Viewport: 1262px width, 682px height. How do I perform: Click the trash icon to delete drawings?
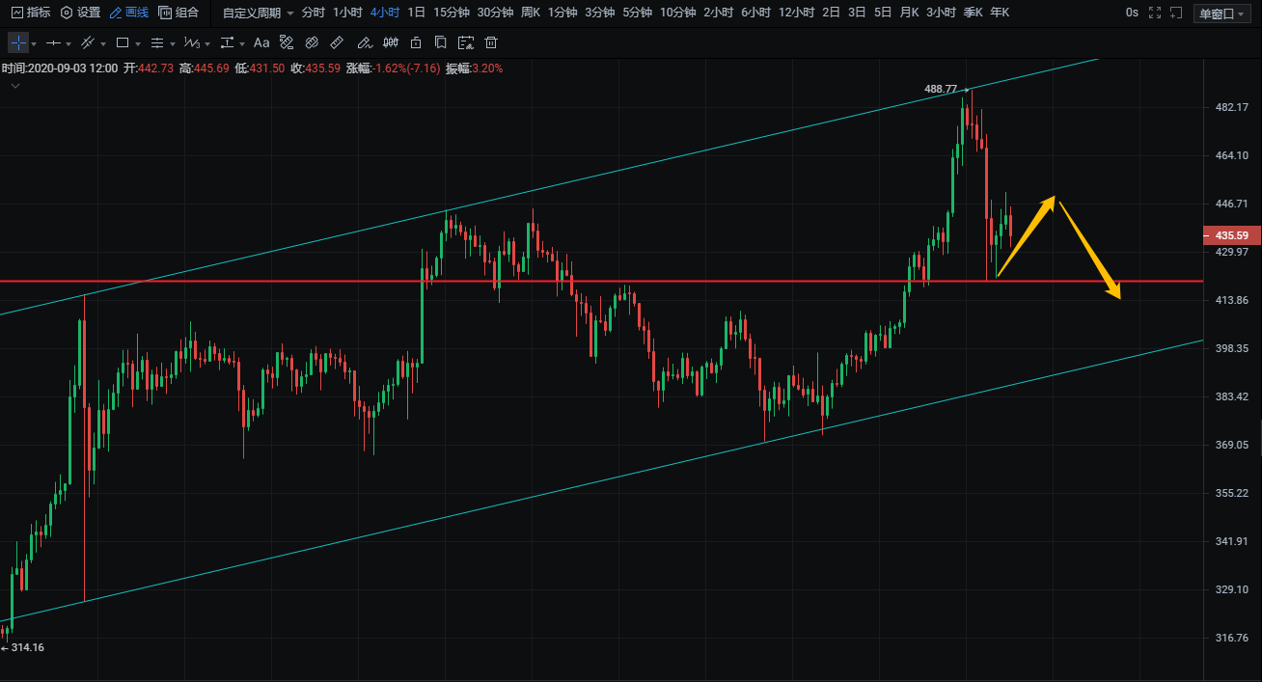(x=491, y=43)
